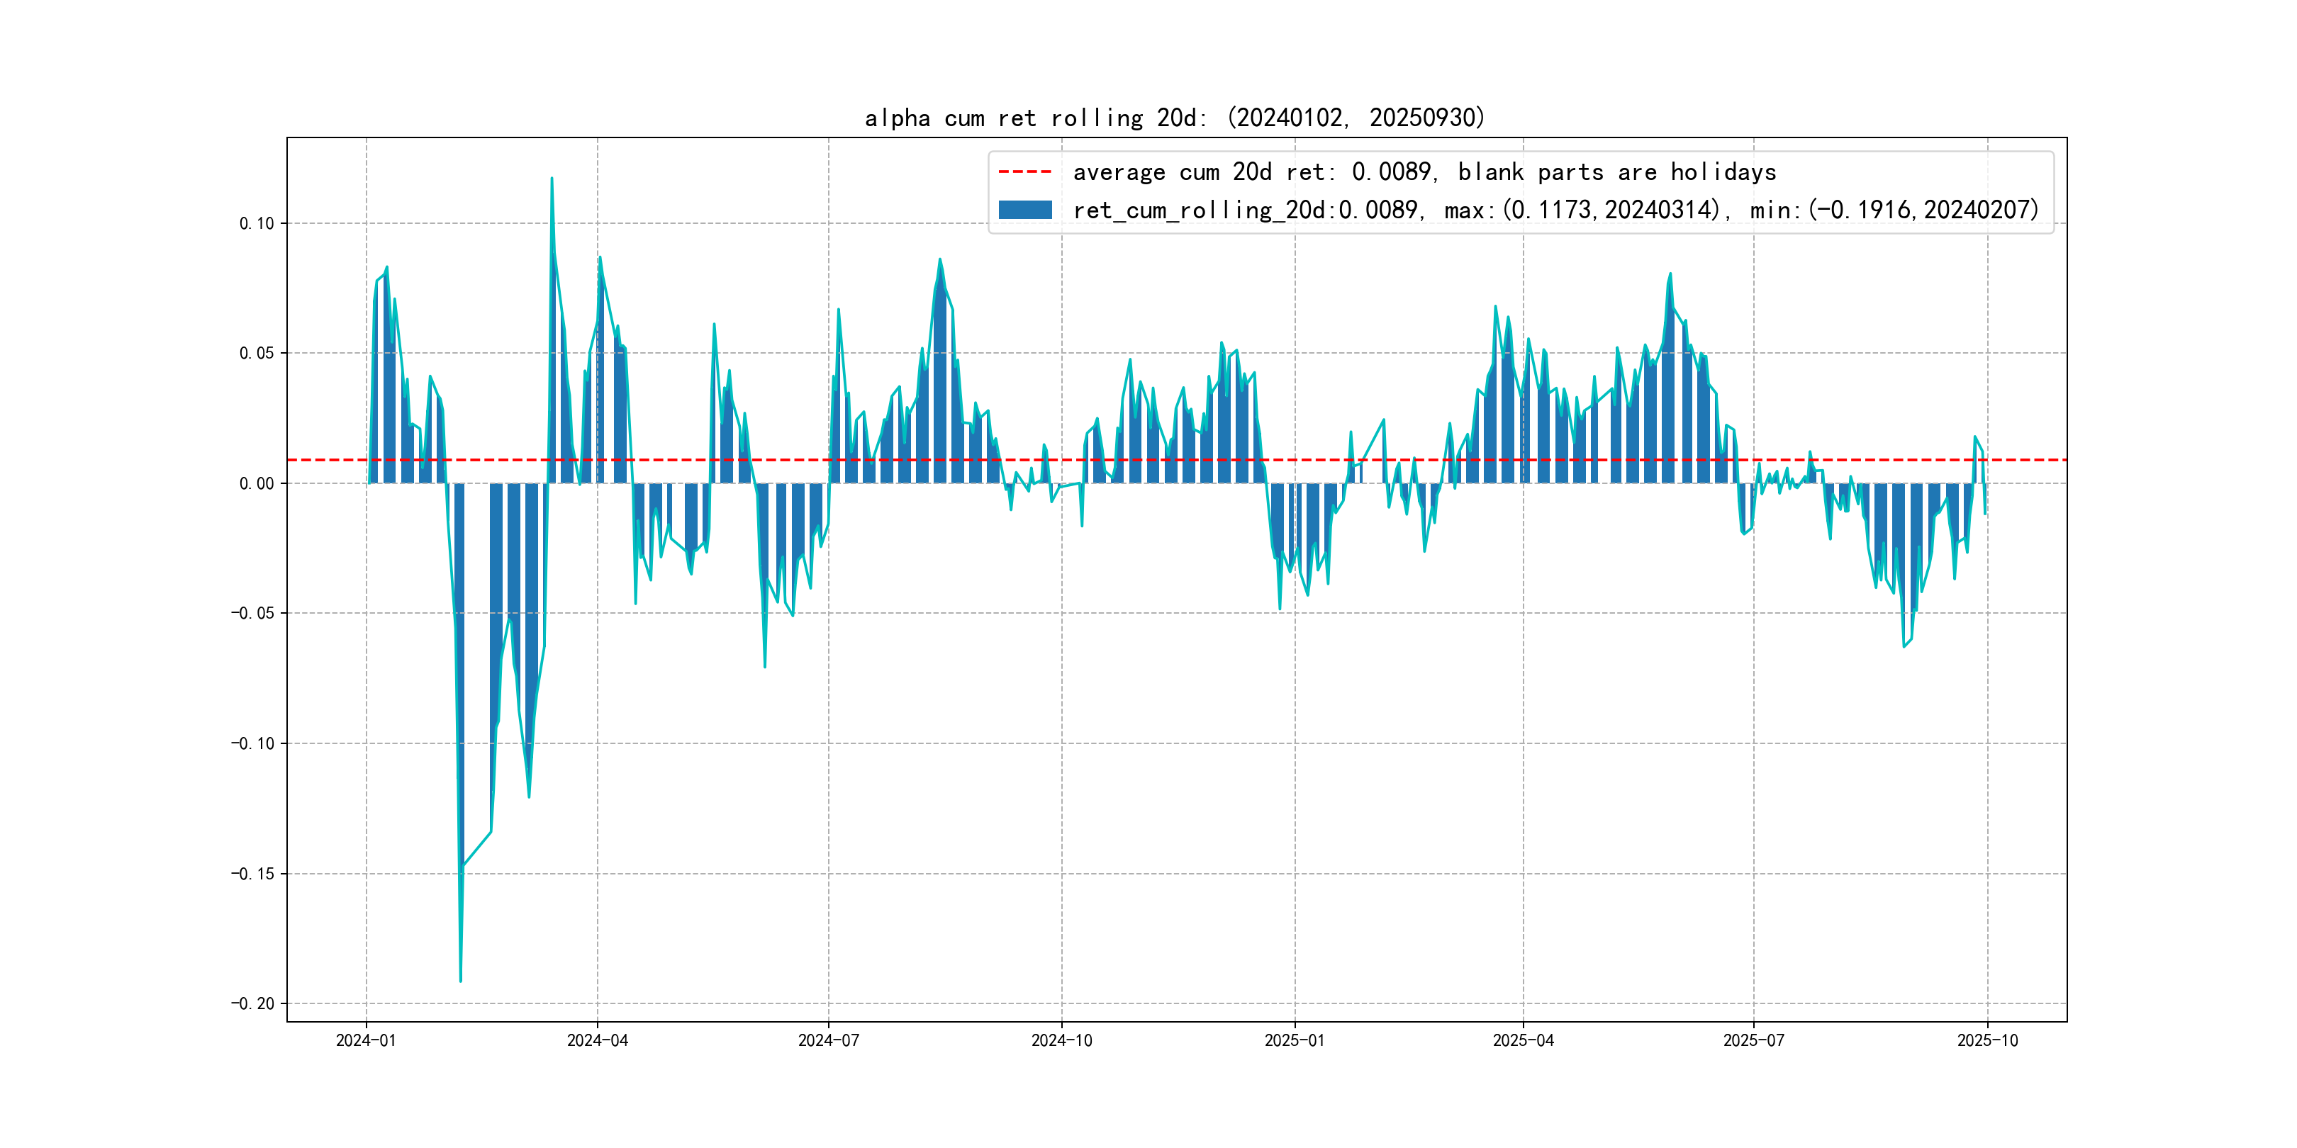Click the -0.10 y-axis tick label
The width and height of the screenshot is (2297, 1148).
click(252, 743)
